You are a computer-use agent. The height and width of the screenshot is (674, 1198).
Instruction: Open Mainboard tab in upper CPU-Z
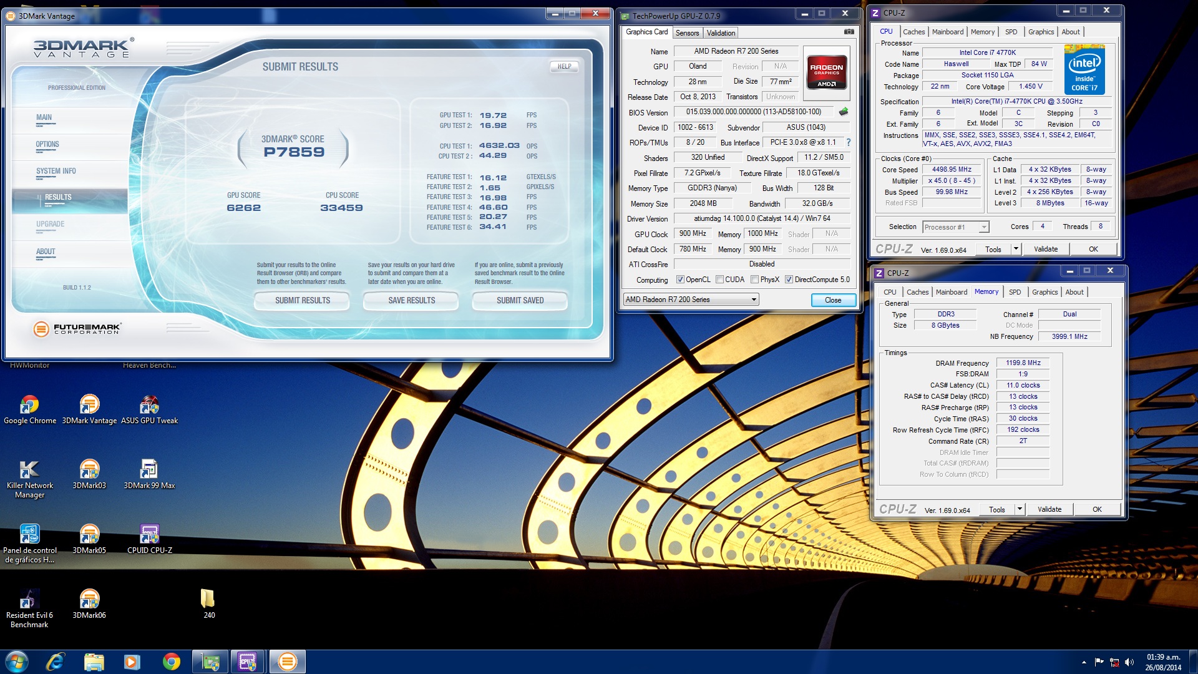coord(947,32)
